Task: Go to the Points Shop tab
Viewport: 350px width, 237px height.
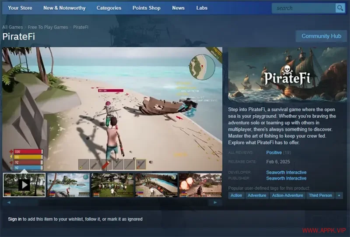Action: click(147, 8)
